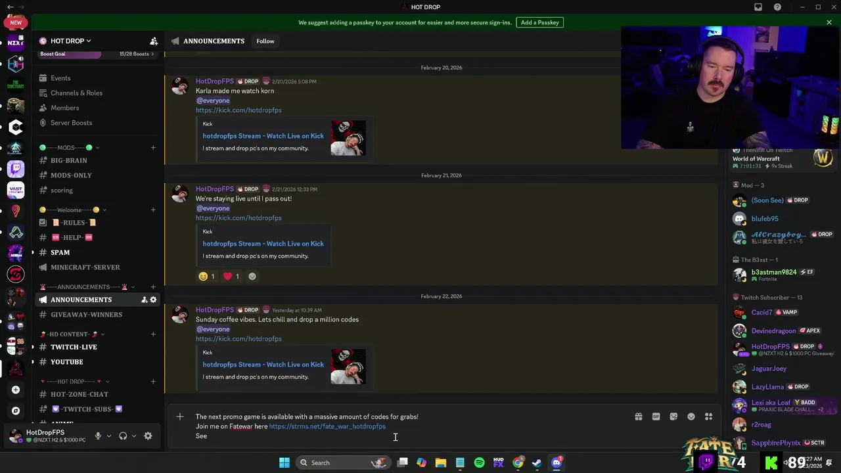
Task: Open 'Watch Live on Kick' embed from February 22
Action: click(x=263, y=365)
